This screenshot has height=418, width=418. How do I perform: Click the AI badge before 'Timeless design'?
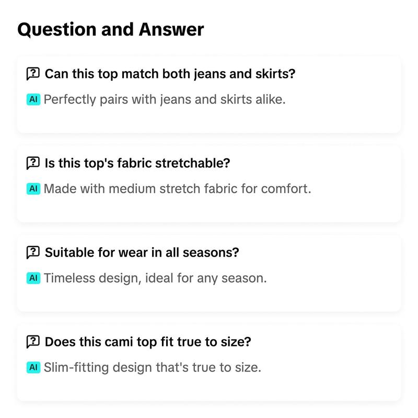coord(33,278)
